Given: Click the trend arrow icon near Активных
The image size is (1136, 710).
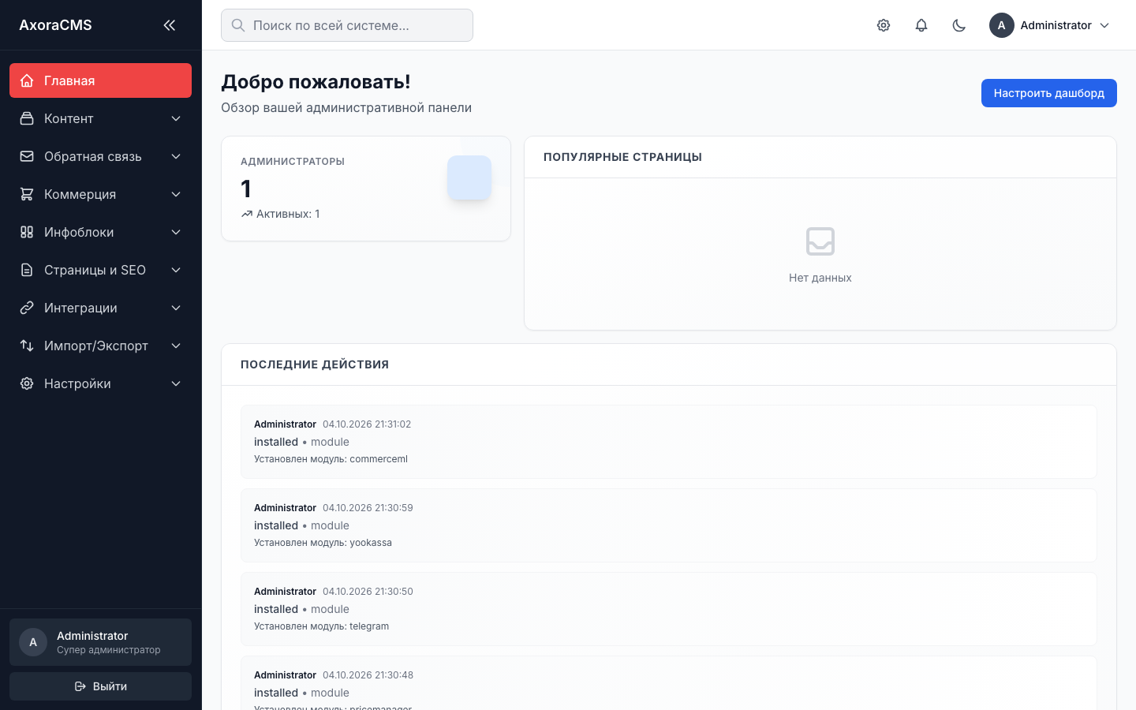Looking at the screenshot, I should coord(247,214).
